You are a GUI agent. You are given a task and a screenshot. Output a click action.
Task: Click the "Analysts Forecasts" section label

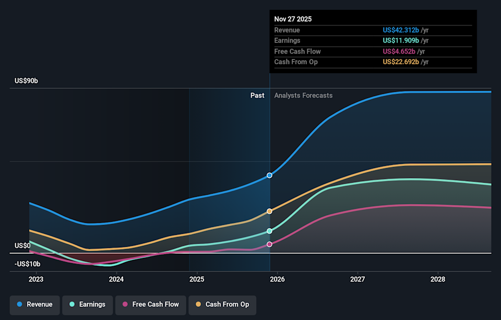coord(303,96)
